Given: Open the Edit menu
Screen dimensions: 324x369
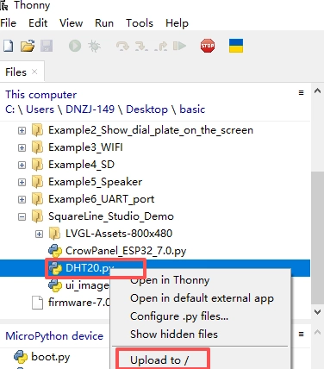Looking at the screenshot, I should point(38,23).
